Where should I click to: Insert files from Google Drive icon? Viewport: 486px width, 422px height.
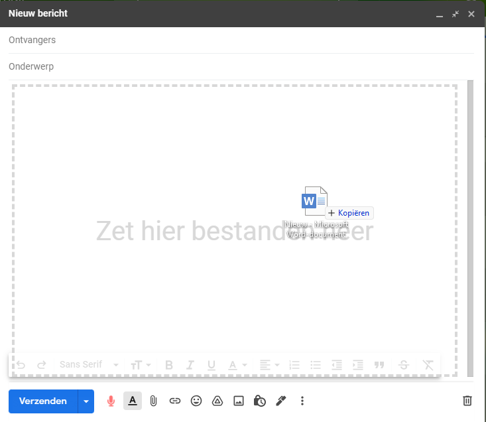pyautogui.click(x=217, y=401)
